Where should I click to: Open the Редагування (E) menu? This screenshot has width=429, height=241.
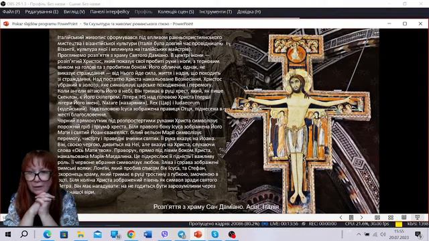tap(42, 12)
